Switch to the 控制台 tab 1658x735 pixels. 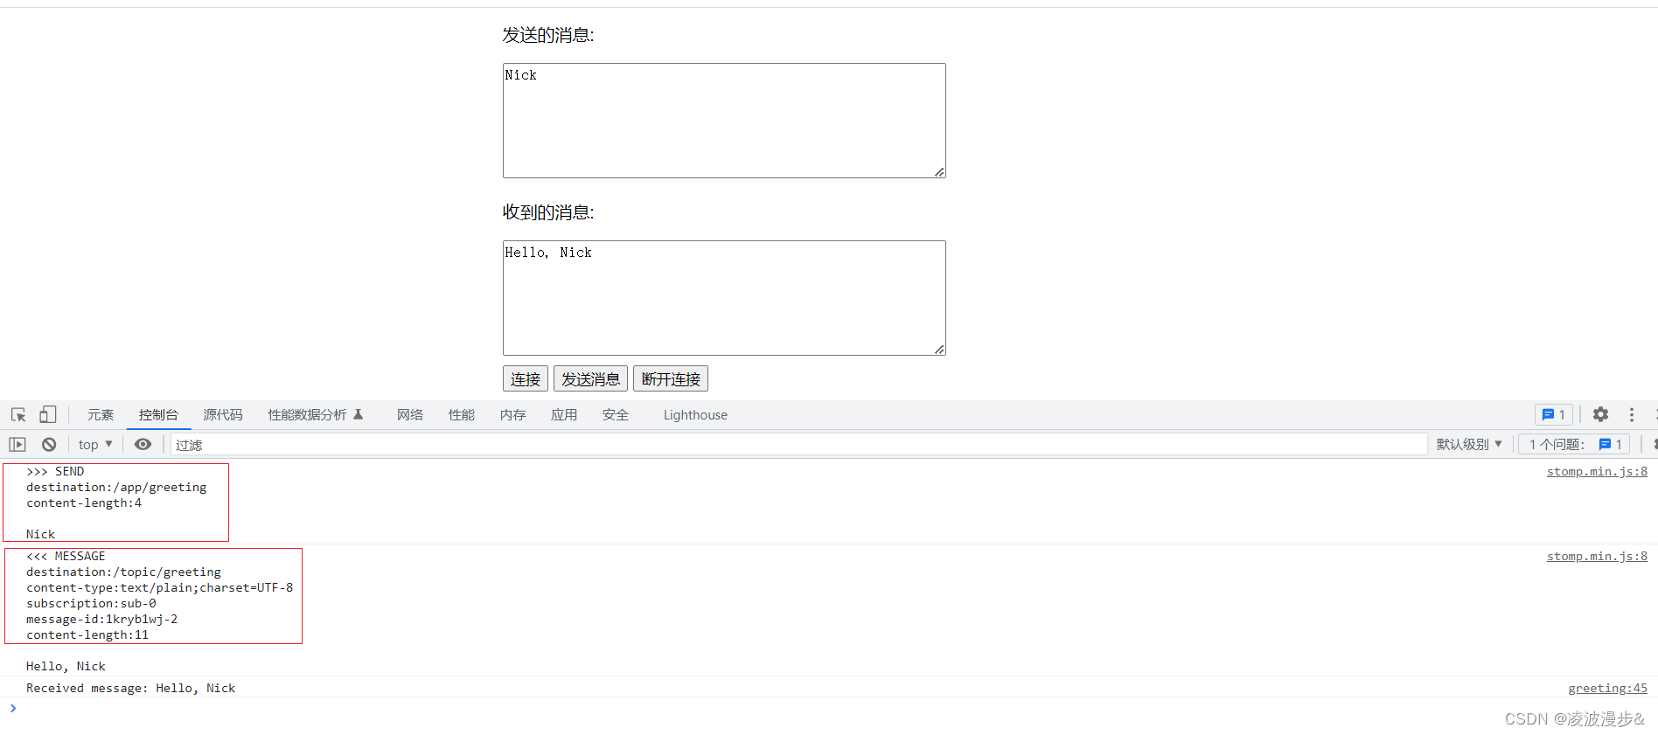coord(158,415)
